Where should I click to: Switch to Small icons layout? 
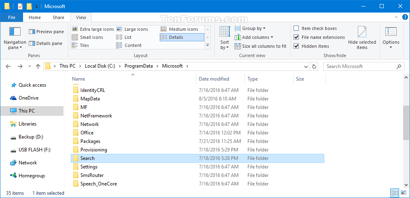87,37
